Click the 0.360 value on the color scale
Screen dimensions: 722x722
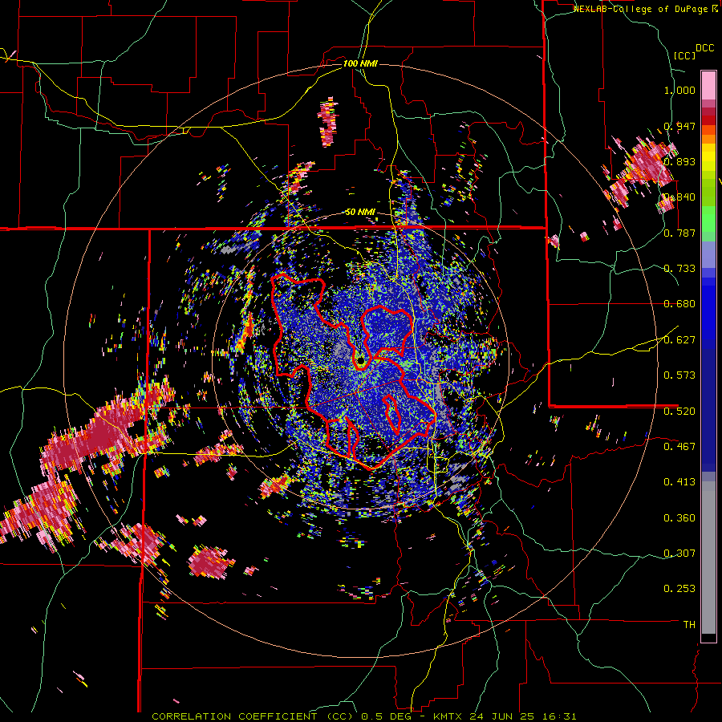tap(679, 518)
